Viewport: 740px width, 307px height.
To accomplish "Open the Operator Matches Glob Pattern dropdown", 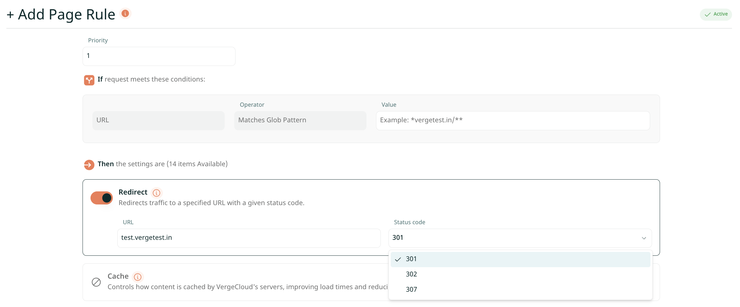I will tap(300, 120).
